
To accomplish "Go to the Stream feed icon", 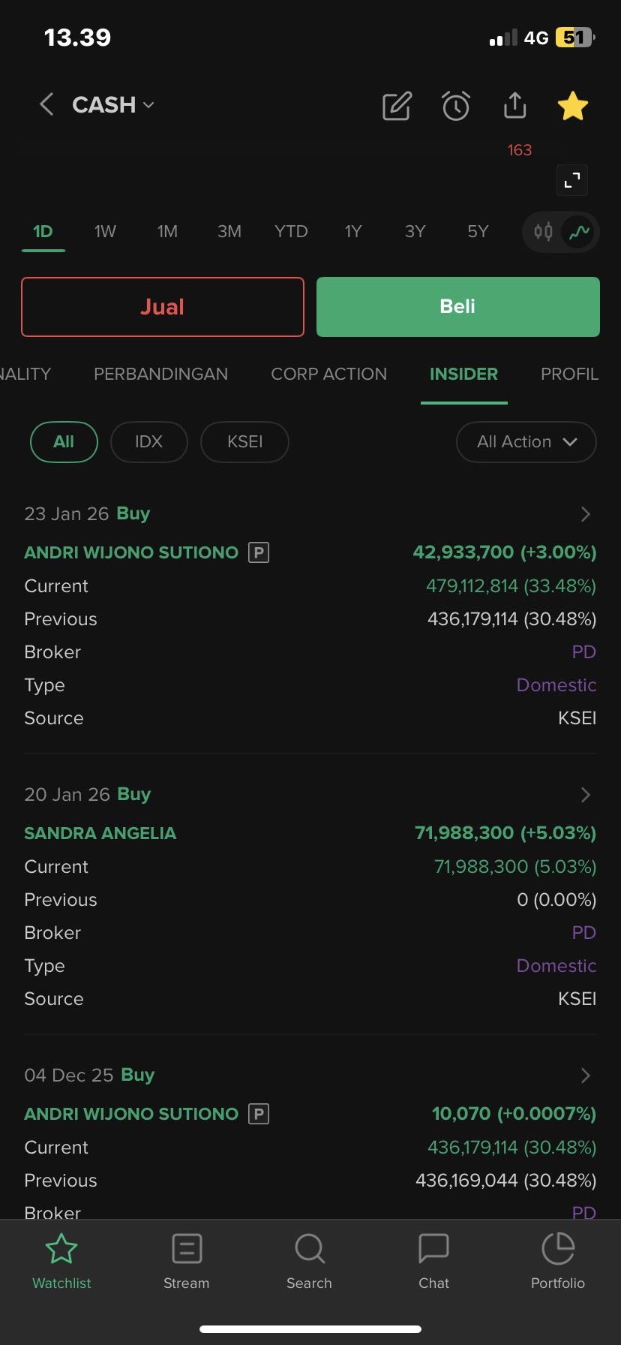I will 186,1261.
